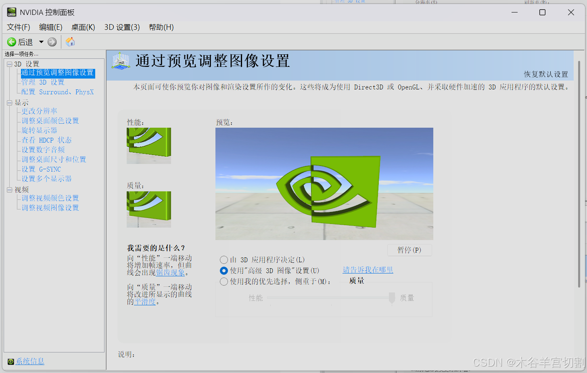The image size is (587, 373).
Task: Click the NVIDIA app icon in the title bar
Action: click(x=12, y=12)
